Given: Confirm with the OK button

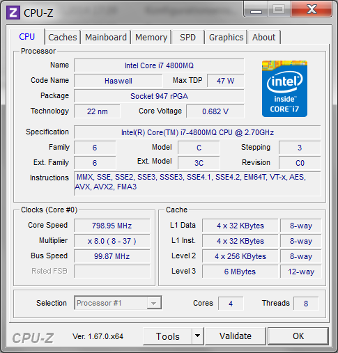Looking at the screenshot, I should click(298, 336).
